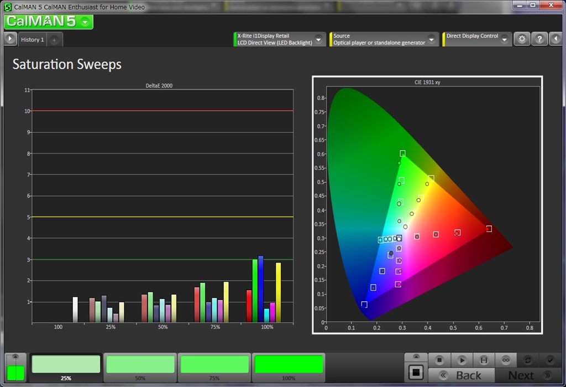
Task: Go to previous page with Back
Action: 462,375
